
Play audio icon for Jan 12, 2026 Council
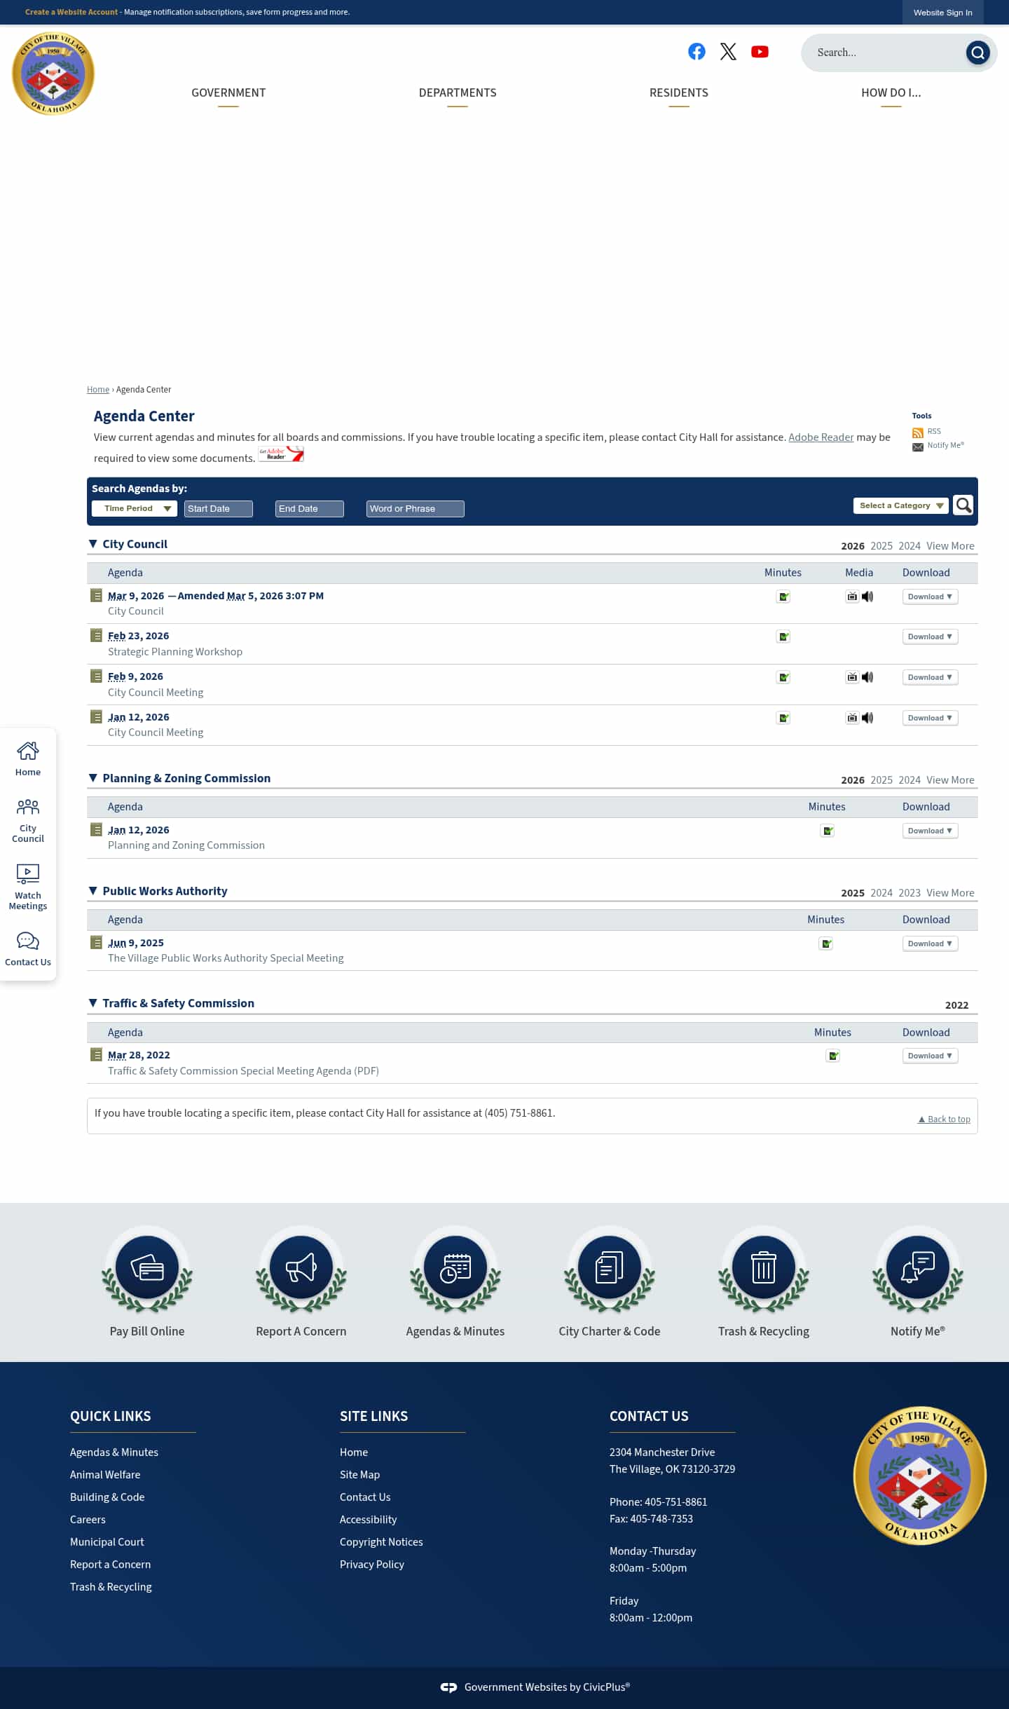pos(867,718)
